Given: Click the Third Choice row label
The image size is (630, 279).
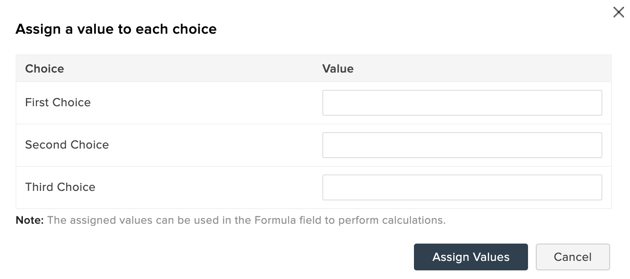Looking at the screenshot, I should point(60,187).
